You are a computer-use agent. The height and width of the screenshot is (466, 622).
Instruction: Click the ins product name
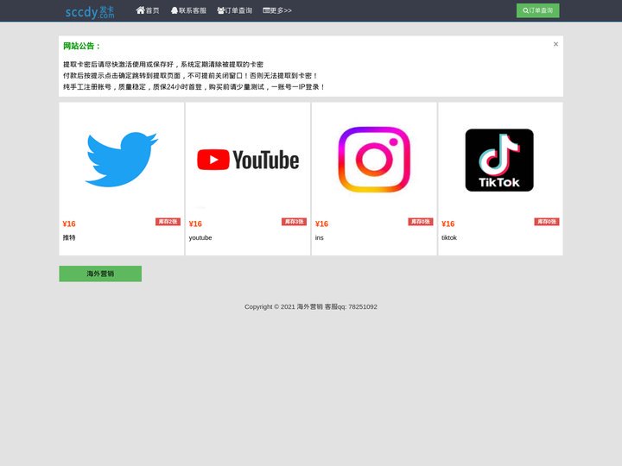tap(320, 237)
